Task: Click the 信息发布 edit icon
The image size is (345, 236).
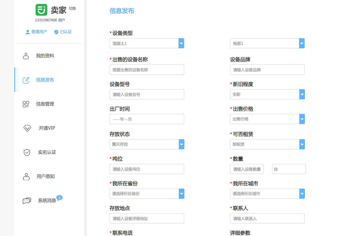Action: tap(26, 80)
